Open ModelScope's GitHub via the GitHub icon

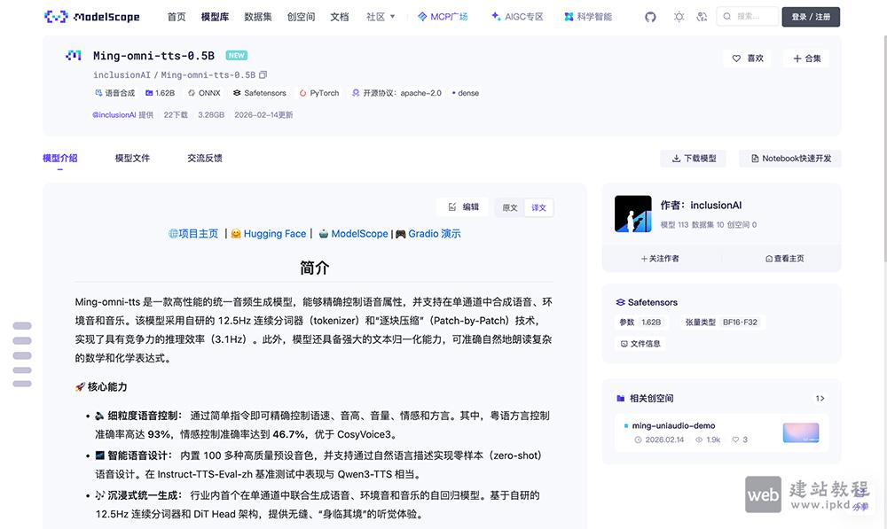651,16
